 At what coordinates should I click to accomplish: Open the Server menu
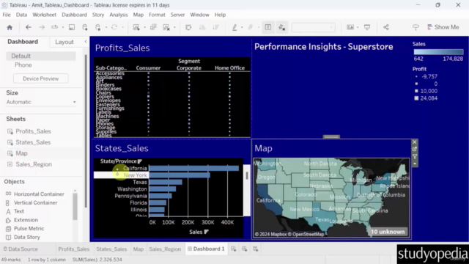click(177, 15)
